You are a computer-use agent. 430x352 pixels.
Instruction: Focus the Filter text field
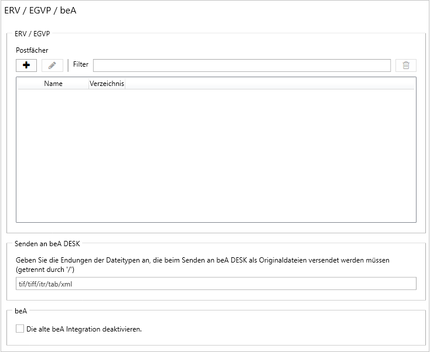coord(242,65)
